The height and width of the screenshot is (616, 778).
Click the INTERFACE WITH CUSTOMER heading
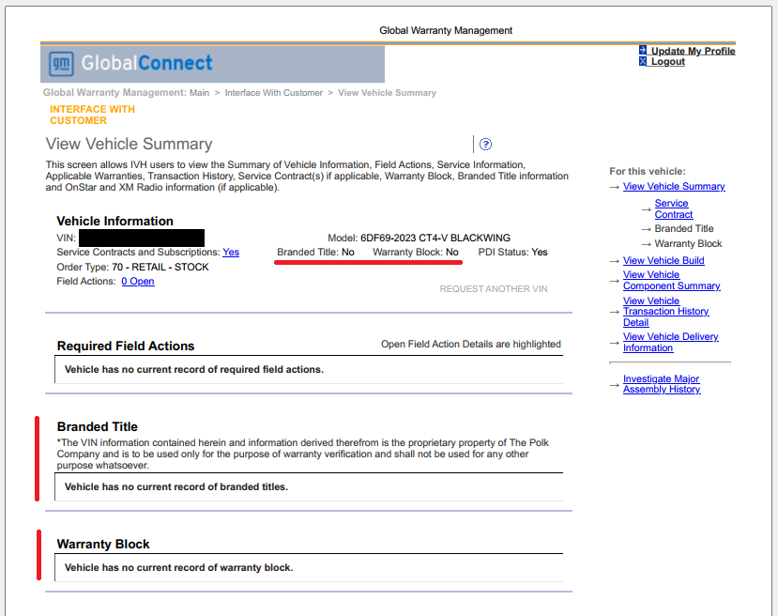tap(92, 115)
